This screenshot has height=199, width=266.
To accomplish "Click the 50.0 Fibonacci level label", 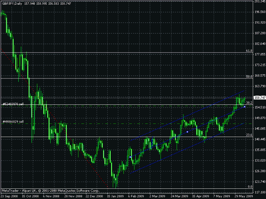I will click(x=249, y=76).
